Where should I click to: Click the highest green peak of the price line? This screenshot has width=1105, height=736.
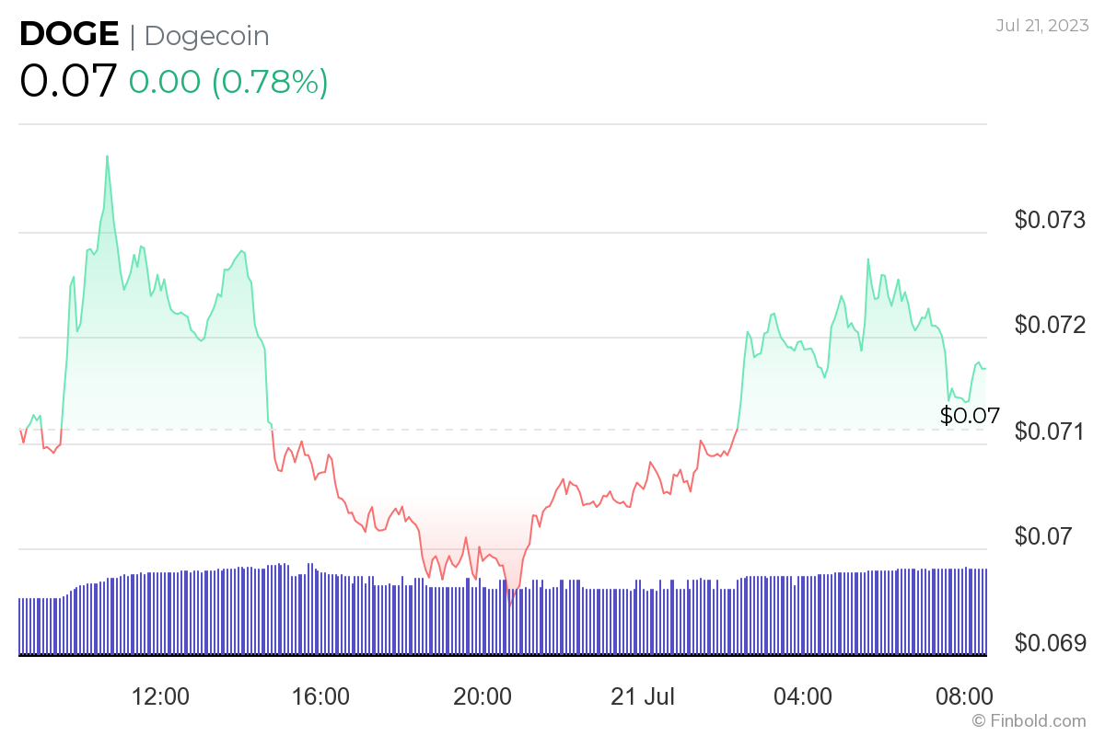point(107,156)
